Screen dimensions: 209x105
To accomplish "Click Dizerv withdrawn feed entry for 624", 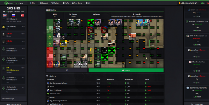I will click(x=197, y=13).
